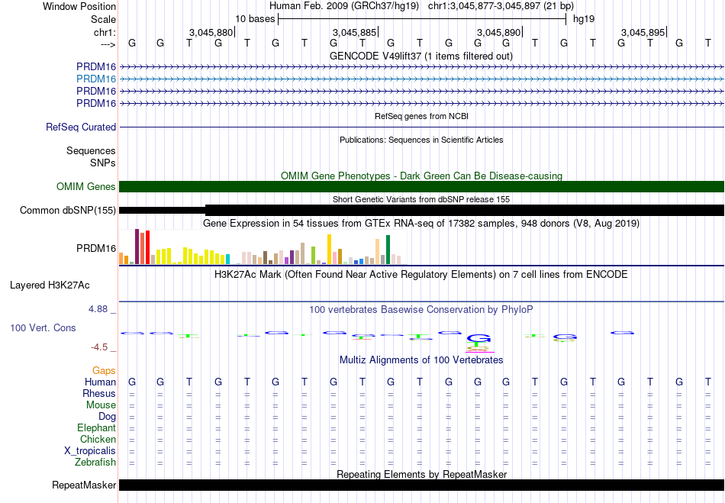Click the PRDM16 label beside GTEx bar chart
This screenshot has width=725, height=503.
click(96, 248)
